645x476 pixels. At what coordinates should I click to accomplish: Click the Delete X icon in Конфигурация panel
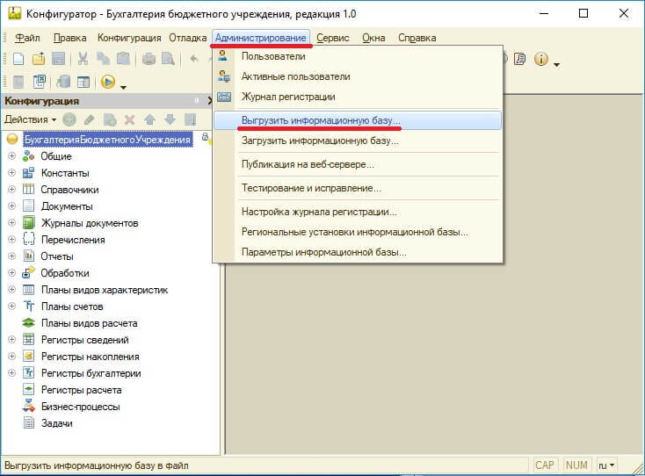click(x=129, y=119)
